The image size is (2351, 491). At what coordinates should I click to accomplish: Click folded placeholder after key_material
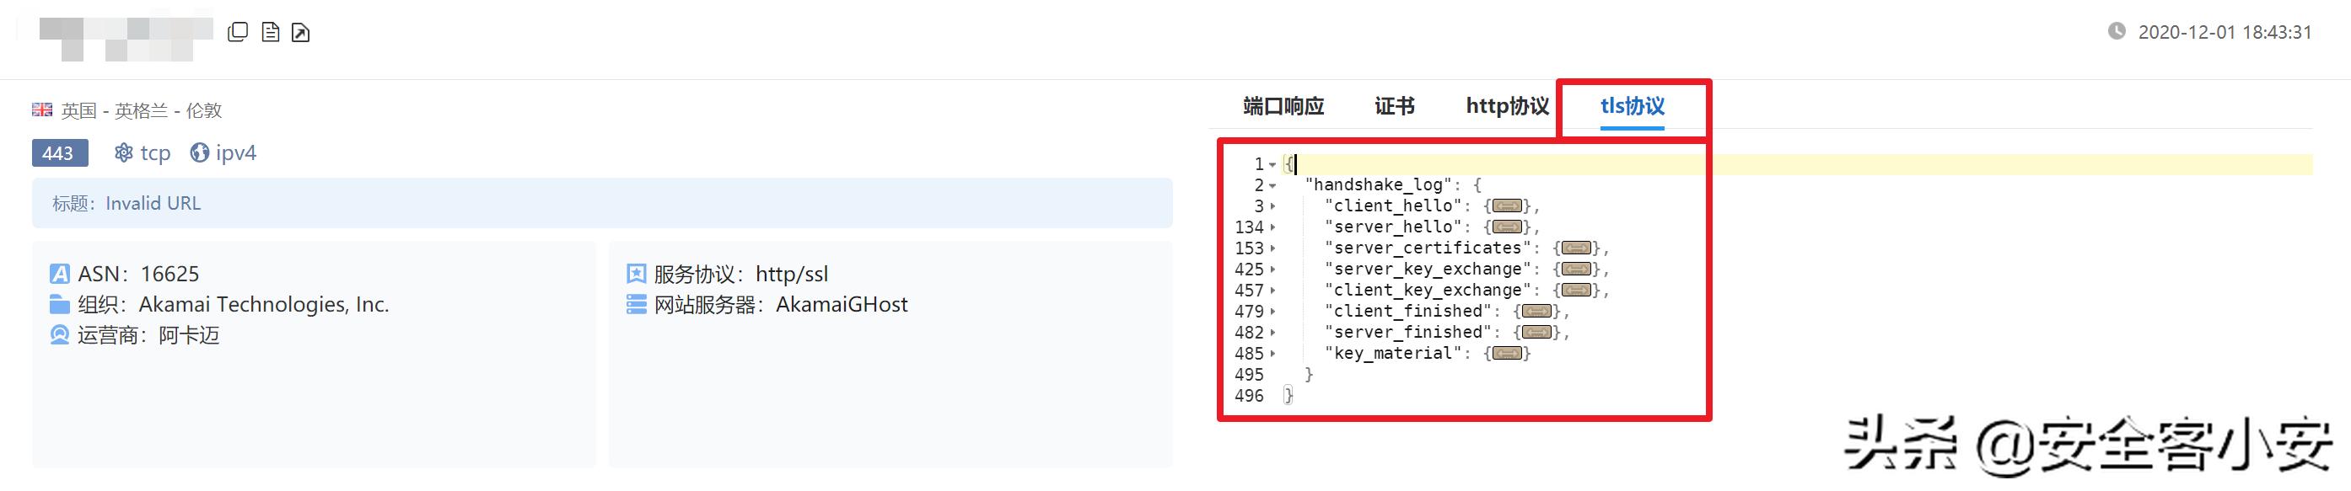[1507, 353]
